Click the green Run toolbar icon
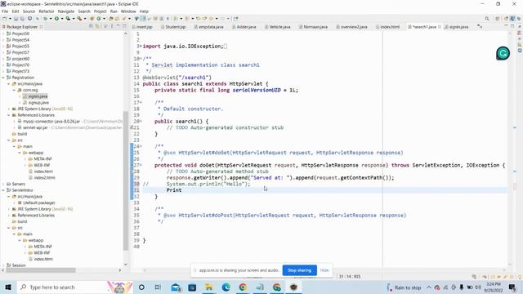Screen dimensions: 523x294 (x=56, y=19)
